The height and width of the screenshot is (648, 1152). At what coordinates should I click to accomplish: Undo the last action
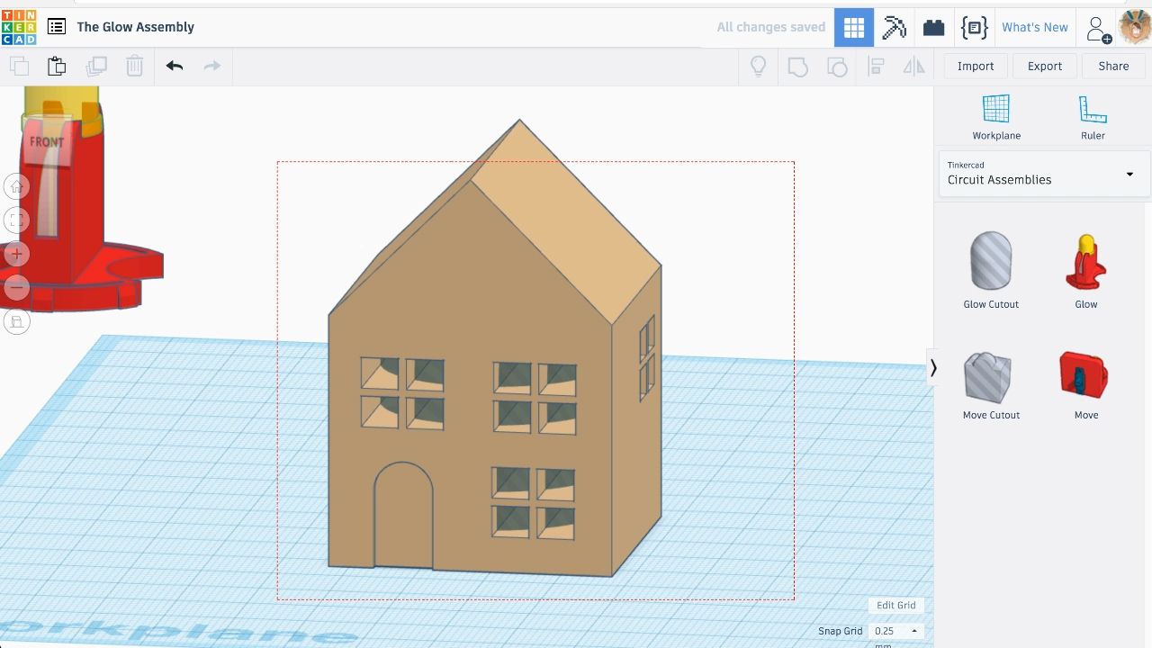[175, 66]
